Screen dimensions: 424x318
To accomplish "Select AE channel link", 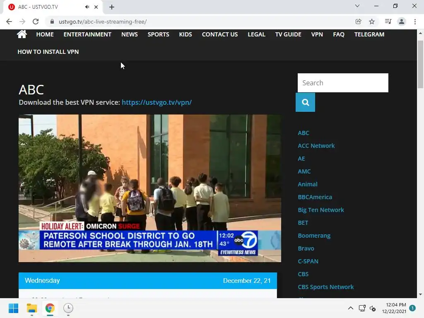I will point(301,159).
